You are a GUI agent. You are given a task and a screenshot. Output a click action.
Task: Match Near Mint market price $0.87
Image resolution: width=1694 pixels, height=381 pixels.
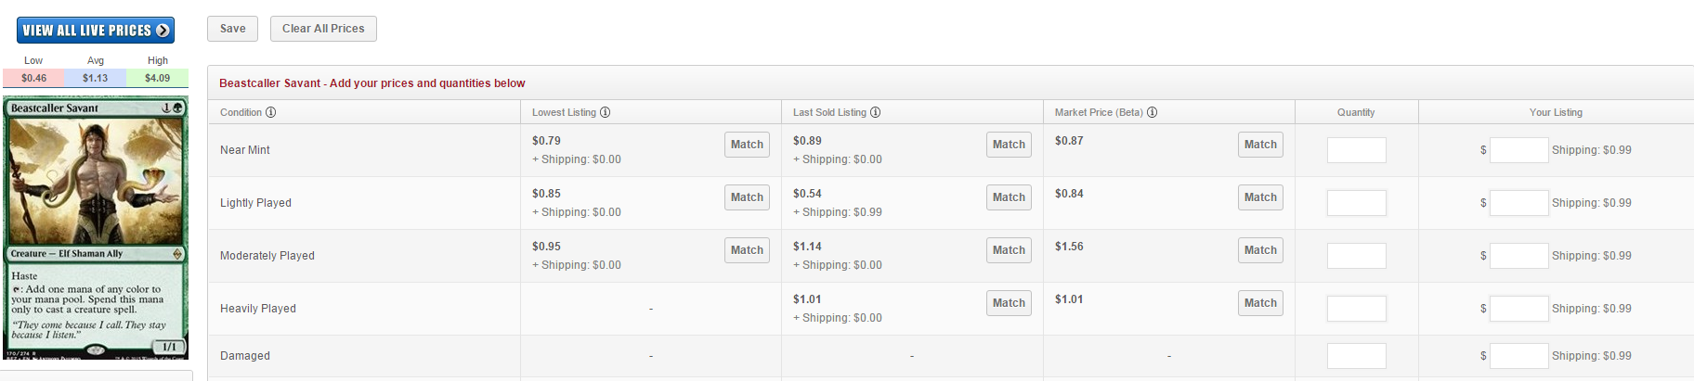[x=1260, y=145]
